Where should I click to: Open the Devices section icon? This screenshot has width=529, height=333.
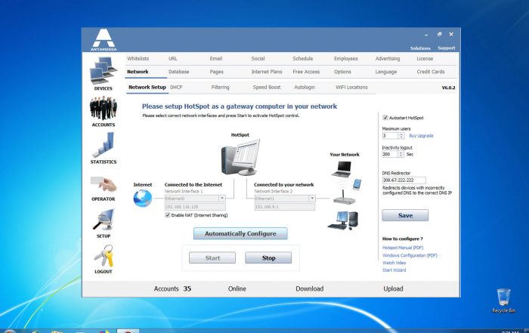(104, 70)
